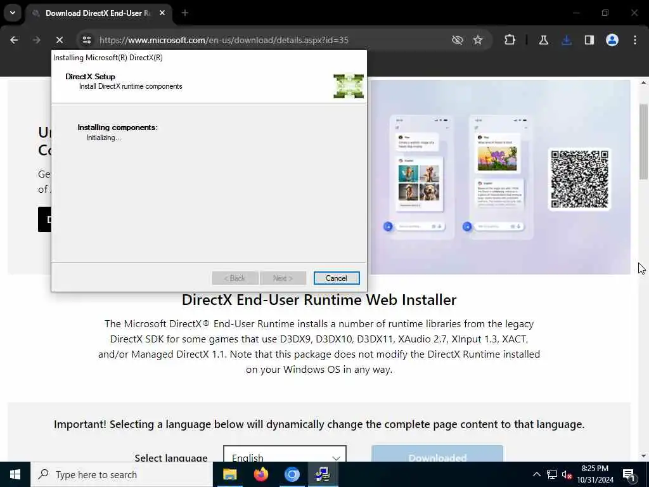Close the Download DirectX tab

click(162, 13)
